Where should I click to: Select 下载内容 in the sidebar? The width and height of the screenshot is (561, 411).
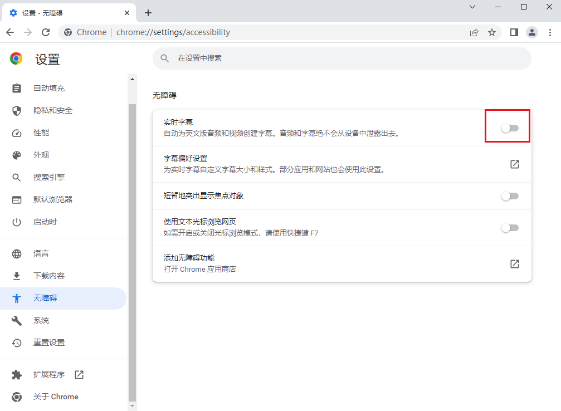pos(63,276)
